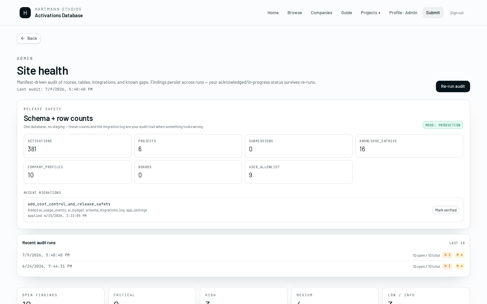487x304 pixels.
Task: Click the Submit button in navbar
Action: click(433, 13)
